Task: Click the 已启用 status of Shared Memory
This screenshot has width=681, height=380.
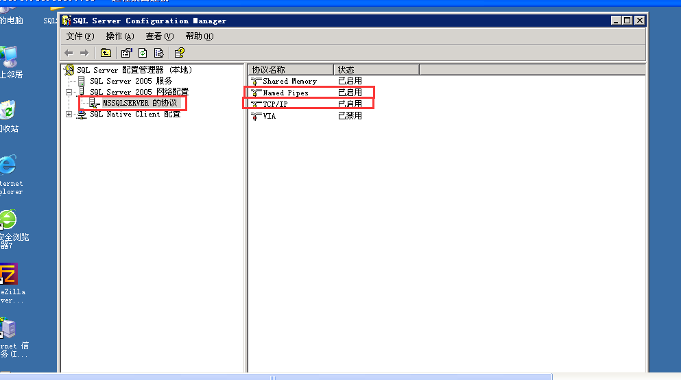Action: pyautogui.click(x=350, y=81)
